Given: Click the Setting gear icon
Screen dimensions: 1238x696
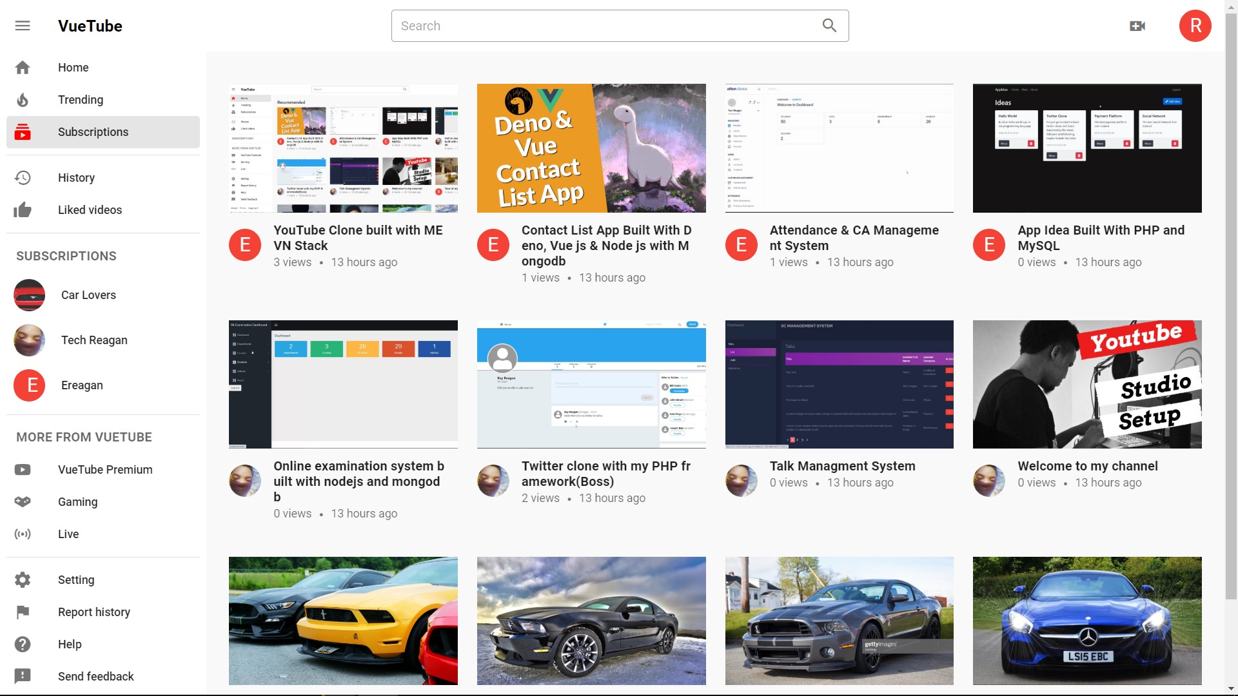Looking at the screenshot, I should coord(23,580).
